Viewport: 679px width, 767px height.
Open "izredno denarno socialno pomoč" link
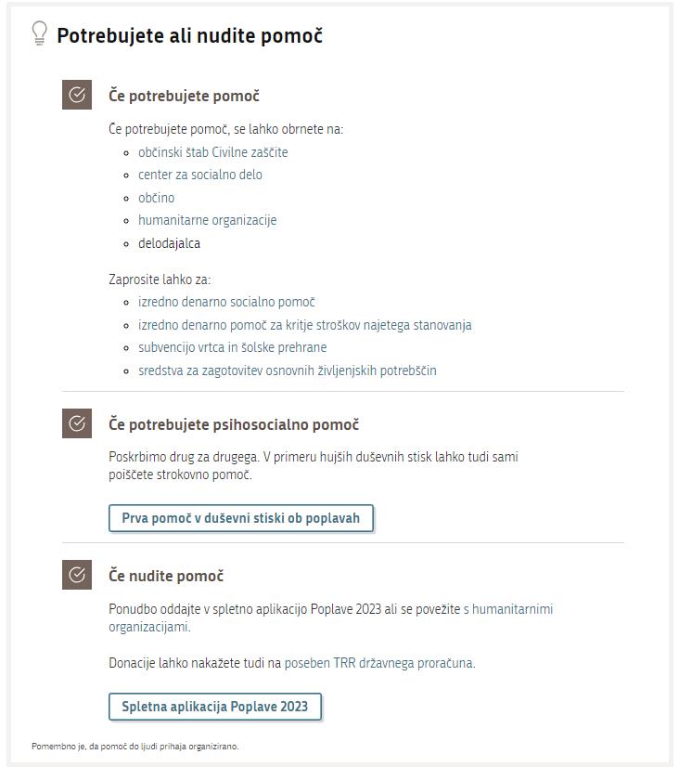[x=226, y=302]
